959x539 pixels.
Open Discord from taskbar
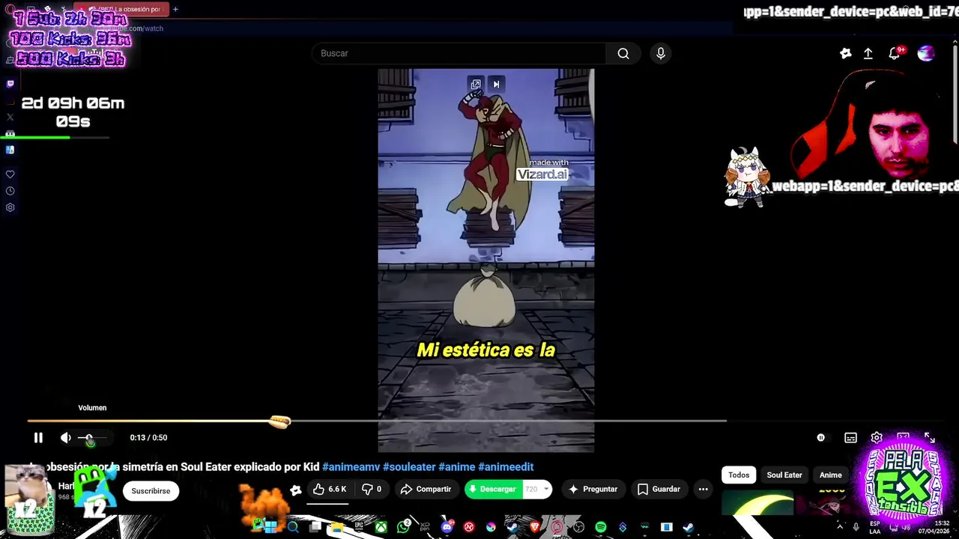447,527
